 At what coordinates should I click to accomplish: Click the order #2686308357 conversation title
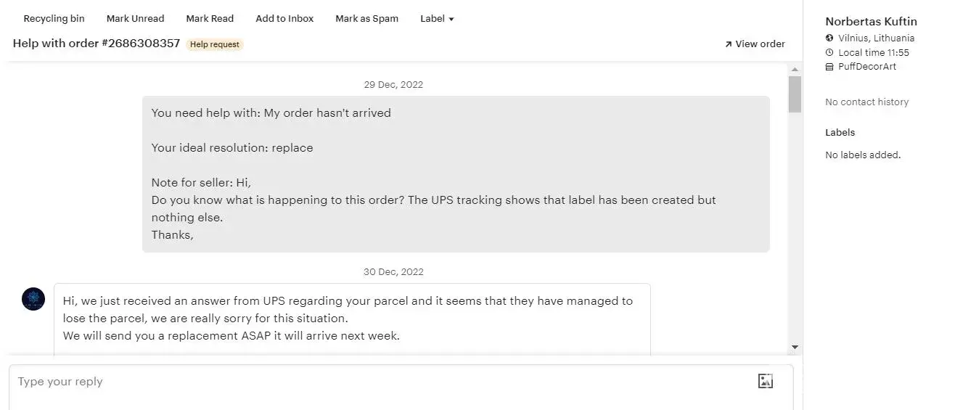click(x=97, y=44)
